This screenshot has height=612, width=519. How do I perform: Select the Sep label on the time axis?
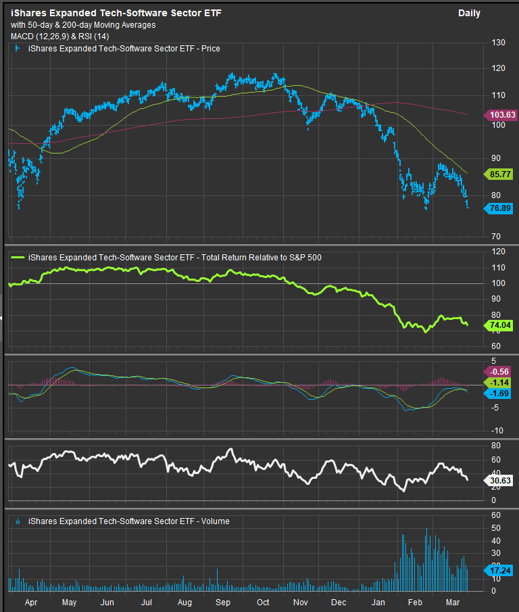tap(224, 601)
